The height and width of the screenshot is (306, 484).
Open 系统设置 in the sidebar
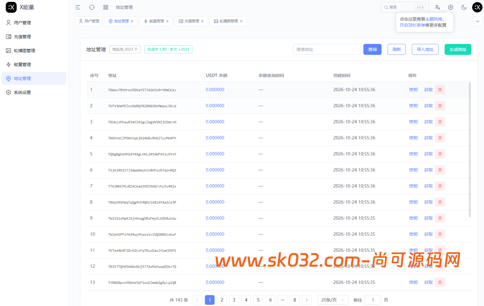34,92
